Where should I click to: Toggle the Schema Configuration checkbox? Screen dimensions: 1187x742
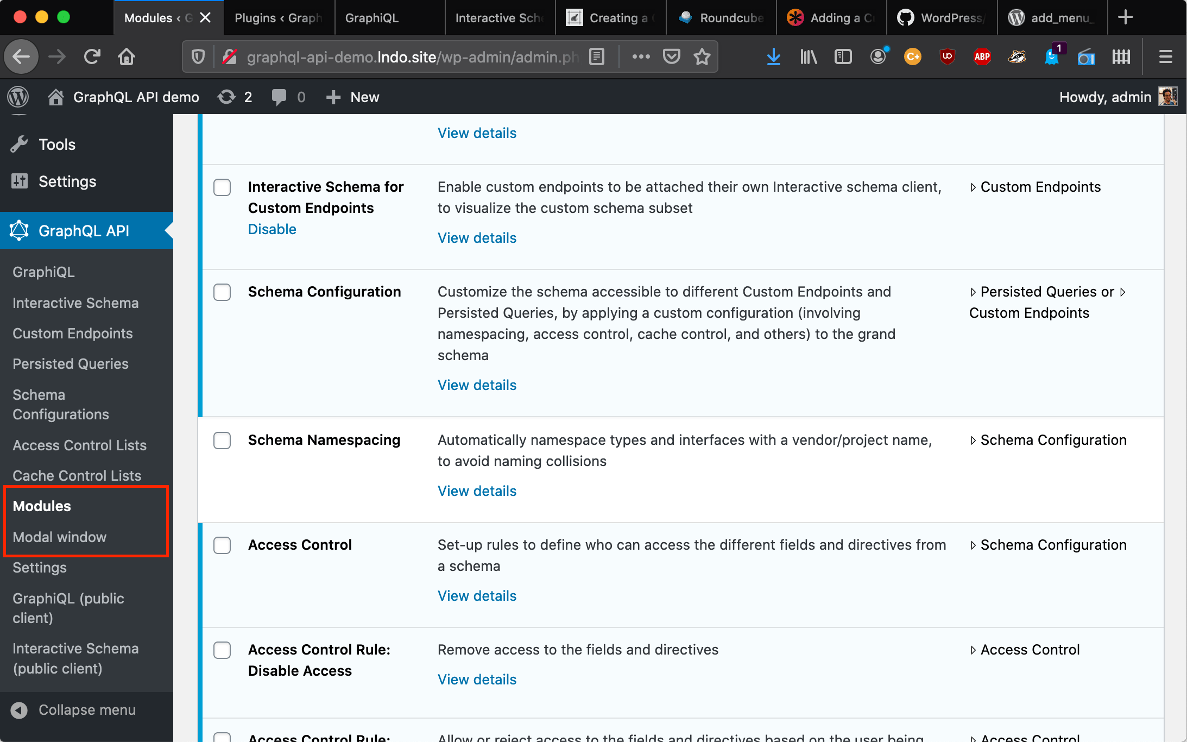[222, 292]
